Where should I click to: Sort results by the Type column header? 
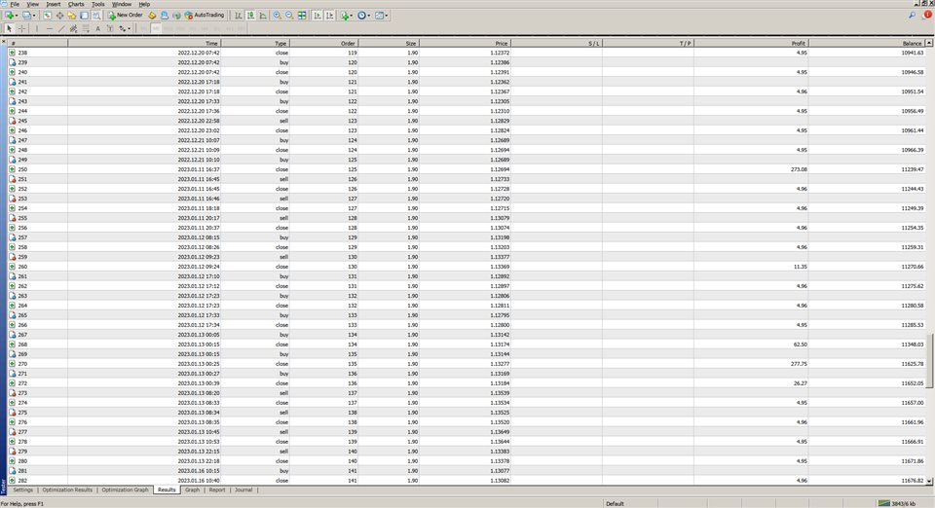255,43
